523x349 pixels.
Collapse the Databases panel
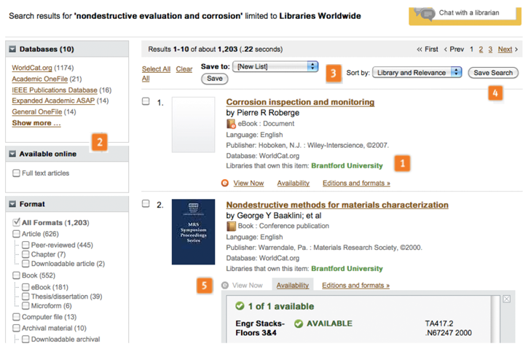coord(13,50)
